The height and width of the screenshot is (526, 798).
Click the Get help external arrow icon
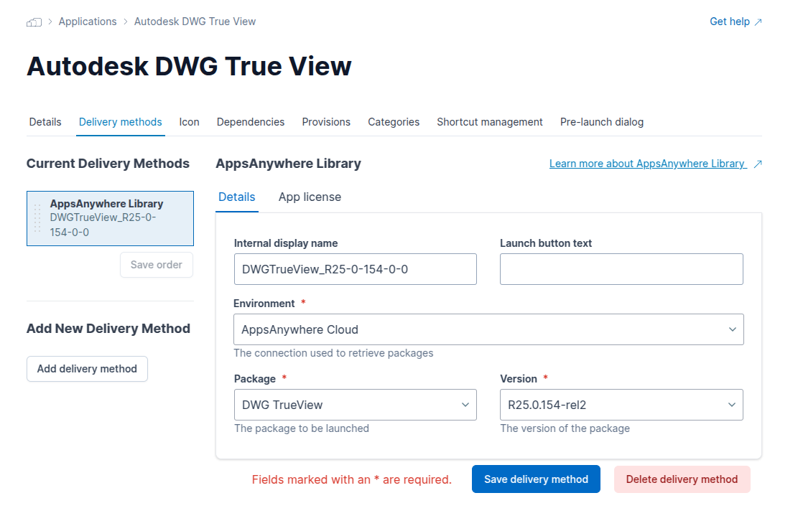pyautogui.click(x=758, y=22)
